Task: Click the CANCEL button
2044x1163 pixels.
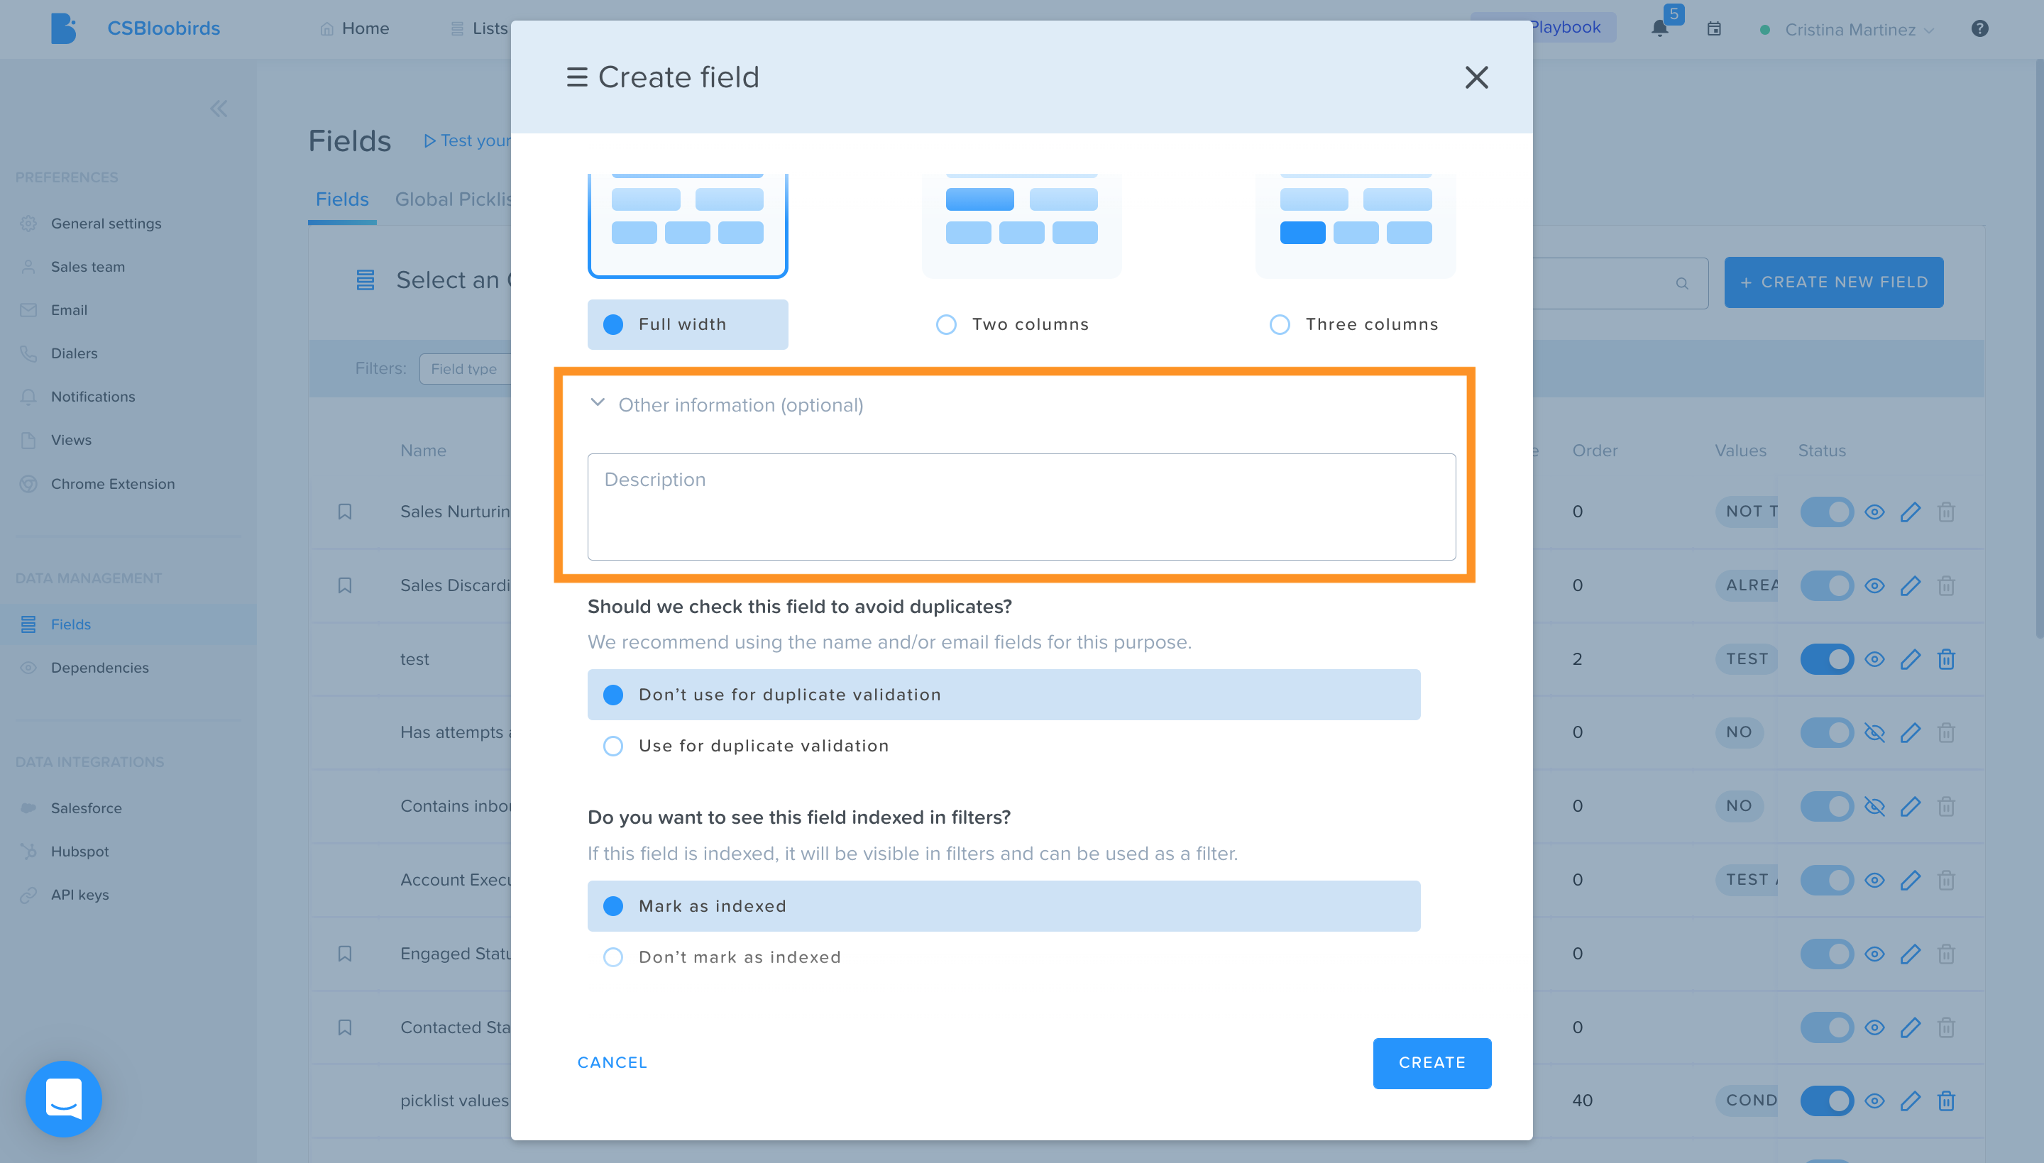Action: (x=612, y=1062)
